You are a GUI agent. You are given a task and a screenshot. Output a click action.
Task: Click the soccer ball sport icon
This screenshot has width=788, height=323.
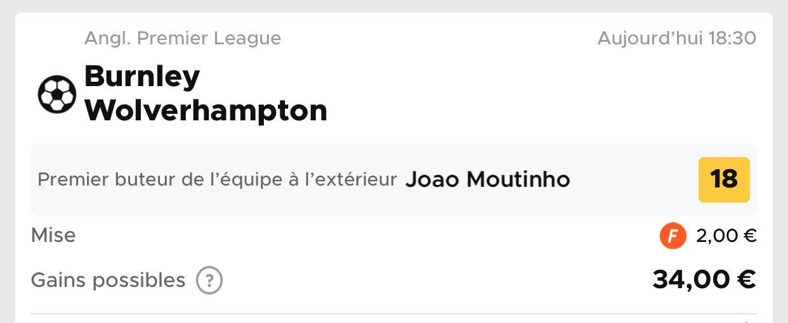coord(57,94)
